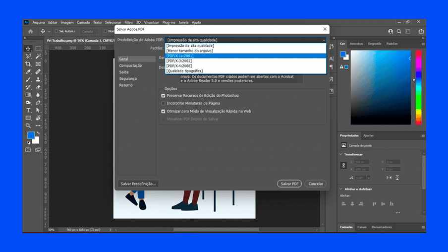This screenshot has height=252, width=448.
Task: Toggle Otimizar para Modo de Visualização Rápida
Action: click(164, 111)
